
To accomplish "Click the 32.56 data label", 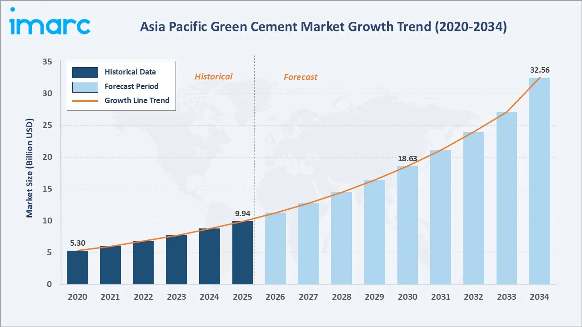I will tap(540, 70).
